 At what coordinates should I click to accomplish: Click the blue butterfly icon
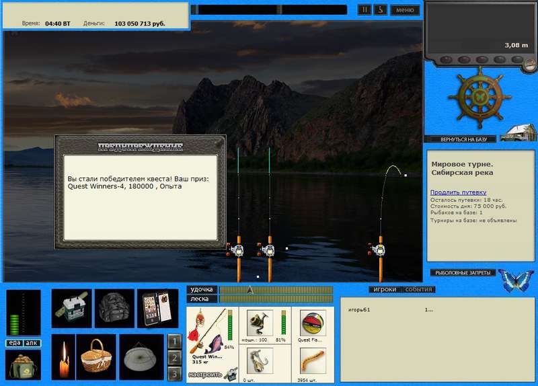pos(516,280)
